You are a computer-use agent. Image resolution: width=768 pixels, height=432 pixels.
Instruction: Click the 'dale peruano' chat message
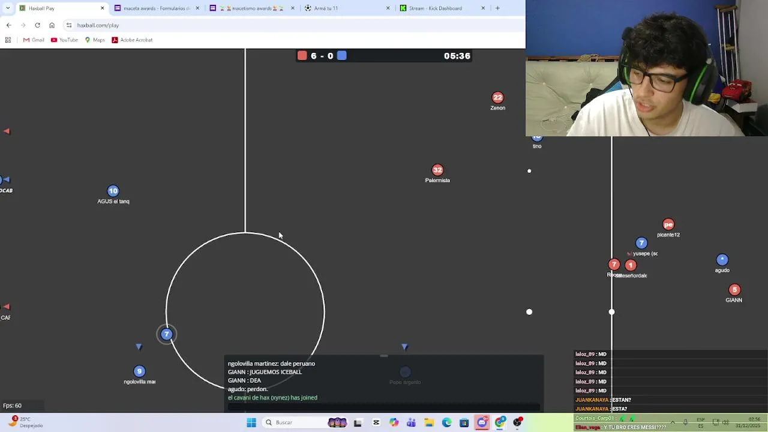(271, 364)
